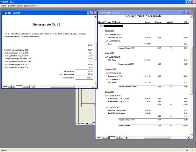Go to previous page in rptBeilageHN report
Viewport: 196px width, 152px height.
pos(107,137)
